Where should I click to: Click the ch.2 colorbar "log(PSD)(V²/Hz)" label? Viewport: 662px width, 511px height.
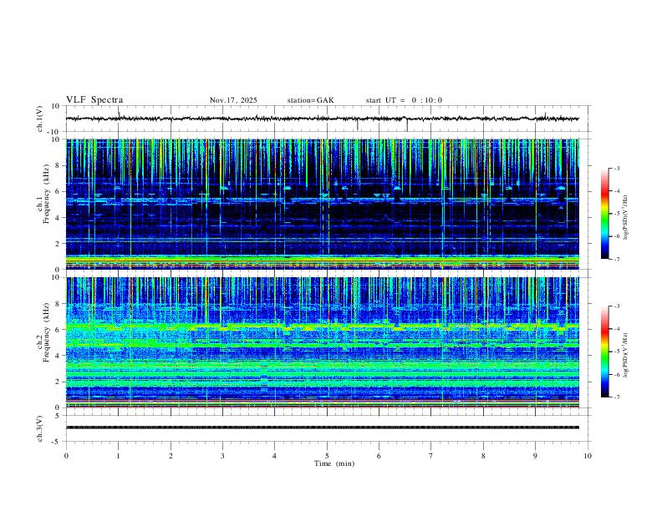625,356
